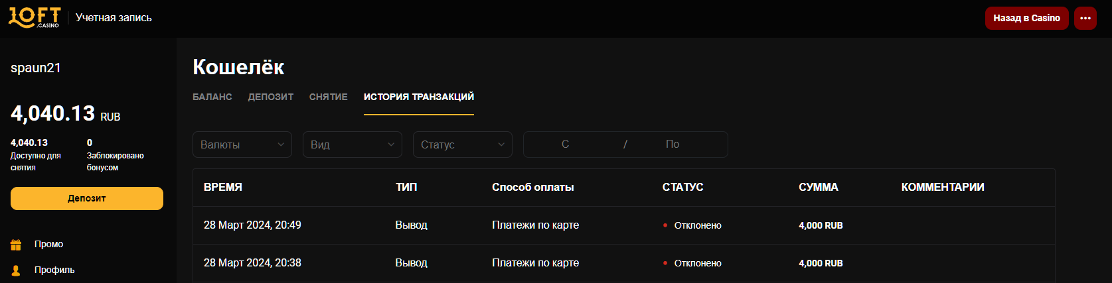Switch to the Депозит tab
Image resolution: width=1112 pixels, height=283 pixels.
point(271,97)
